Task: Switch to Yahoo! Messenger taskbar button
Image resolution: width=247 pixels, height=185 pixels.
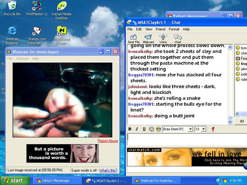Action: 57,181
